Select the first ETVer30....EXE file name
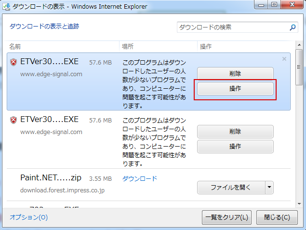 [49, 62]
